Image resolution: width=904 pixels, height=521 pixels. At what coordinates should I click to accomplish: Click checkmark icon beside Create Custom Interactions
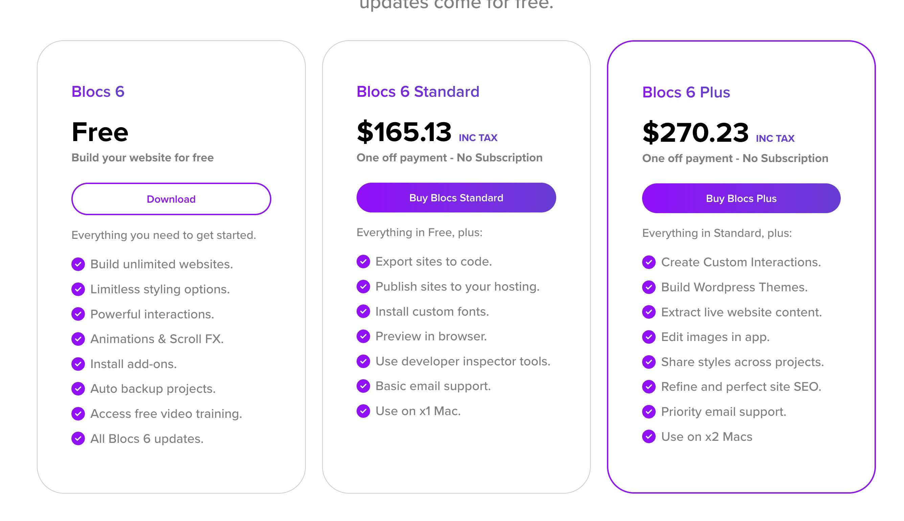[x=649, y=262]
